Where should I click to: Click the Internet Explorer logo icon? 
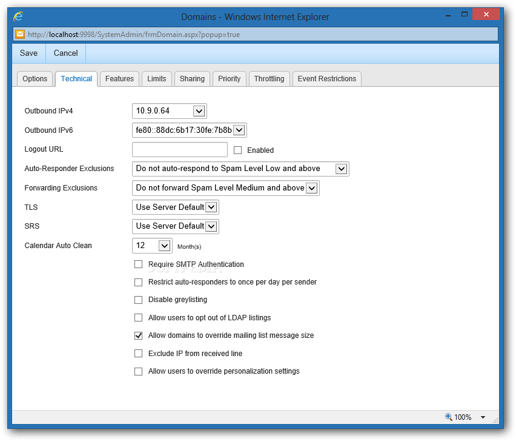coord(18,16)
